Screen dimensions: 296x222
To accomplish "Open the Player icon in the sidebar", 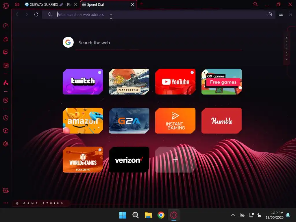I will coord(6,100).
